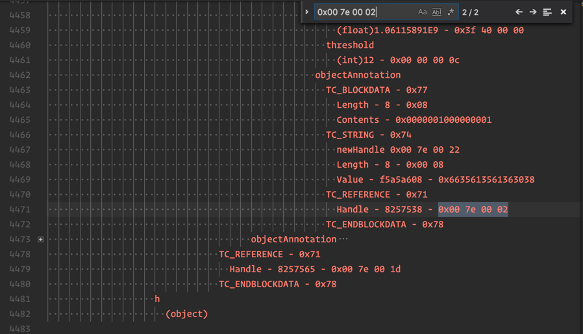The width and height of the screenshot is (583, 334).
Task: Click TC_REFERENCE - 0x71 on line 4478
Action: click(x=269, y=254)
